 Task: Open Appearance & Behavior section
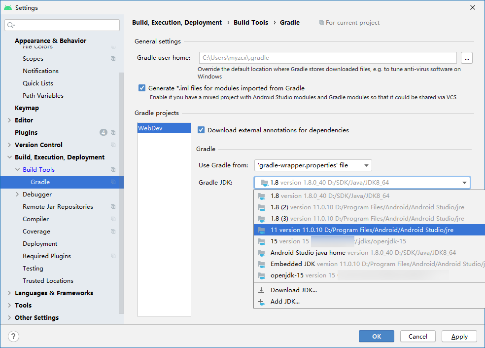point(50,40)
